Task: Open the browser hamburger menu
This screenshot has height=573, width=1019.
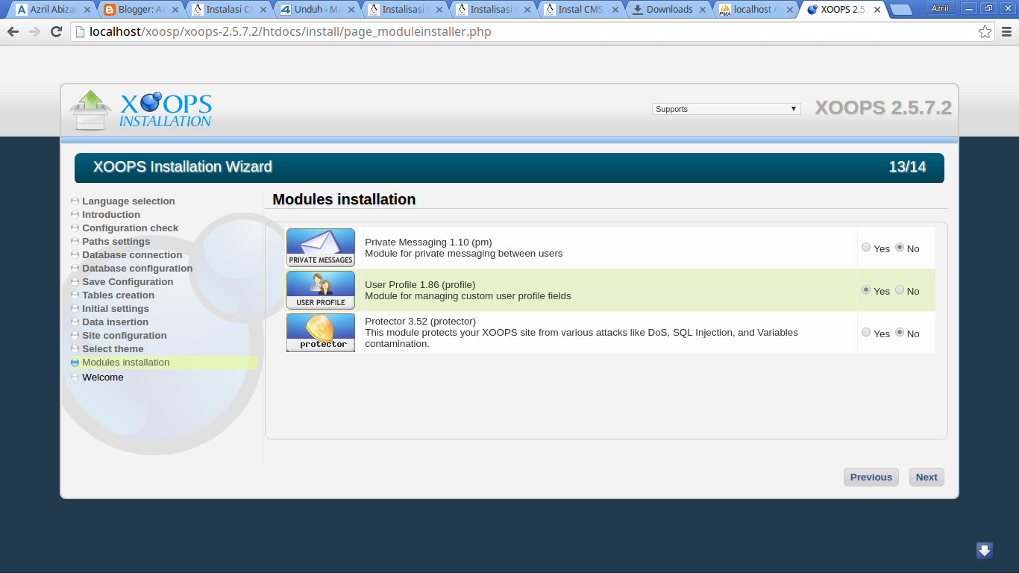Action: pyautogui.click(x=1006, y=32)
